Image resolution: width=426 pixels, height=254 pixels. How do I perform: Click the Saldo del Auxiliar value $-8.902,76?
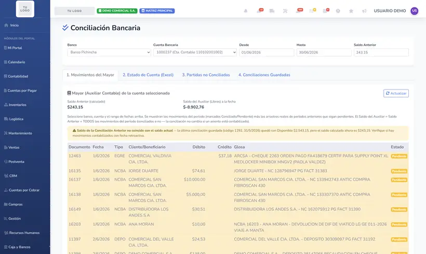[193, 107]
